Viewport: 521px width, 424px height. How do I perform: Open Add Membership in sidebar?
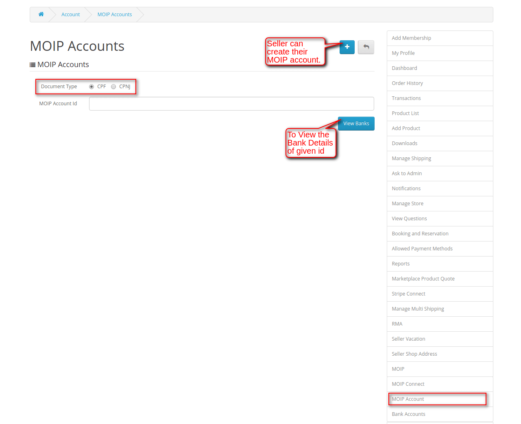[440, 38]
